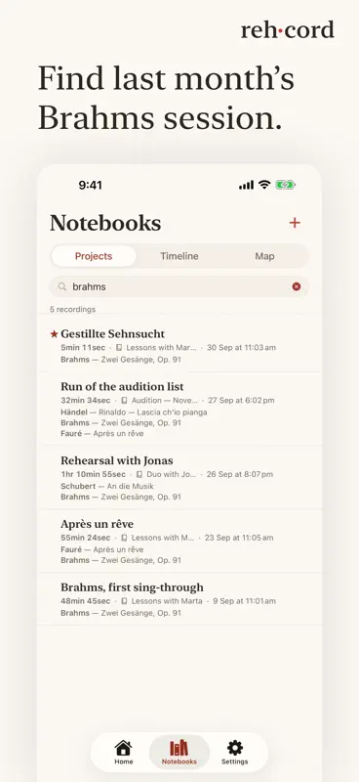Open Run of the audition list recording

tap(179, 409)
